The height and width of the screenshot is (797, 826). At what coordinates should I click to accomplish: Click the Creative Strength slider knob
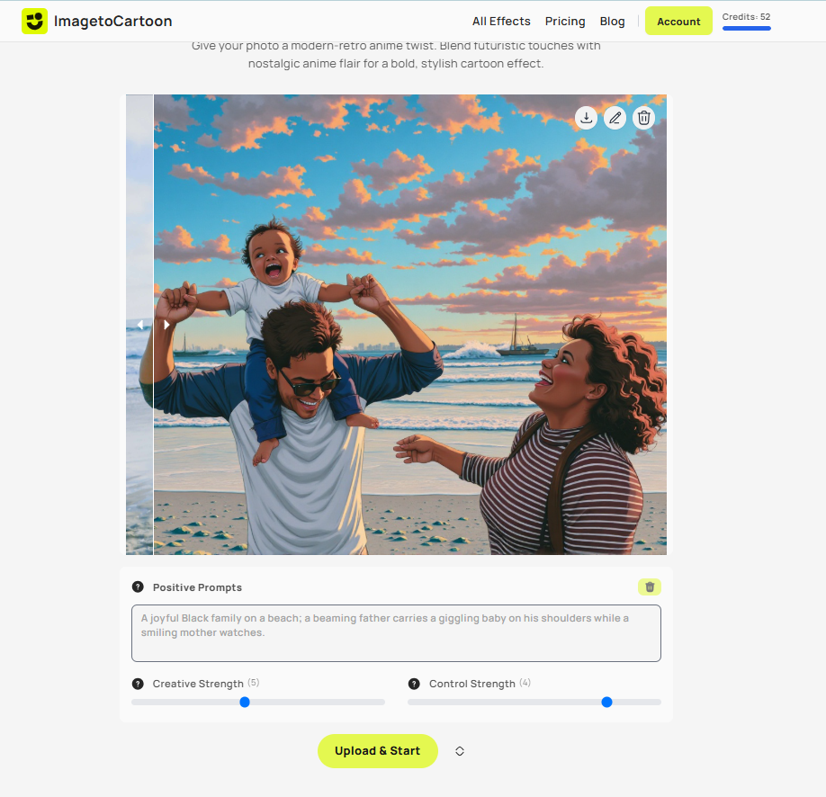(x=245, y=703)
